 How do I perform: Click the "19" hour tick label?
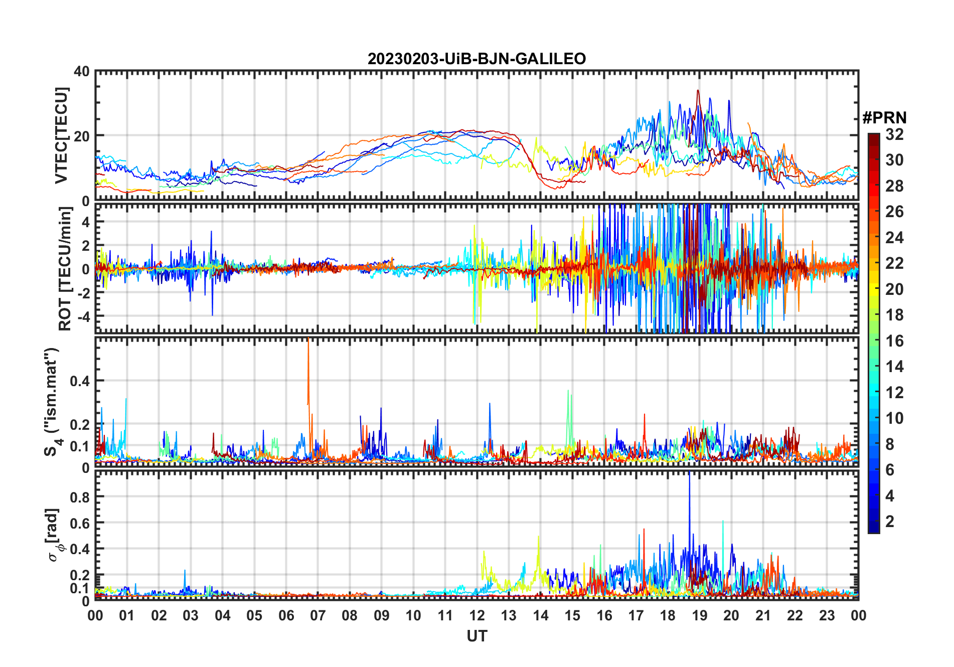click(x=699, y=615)
